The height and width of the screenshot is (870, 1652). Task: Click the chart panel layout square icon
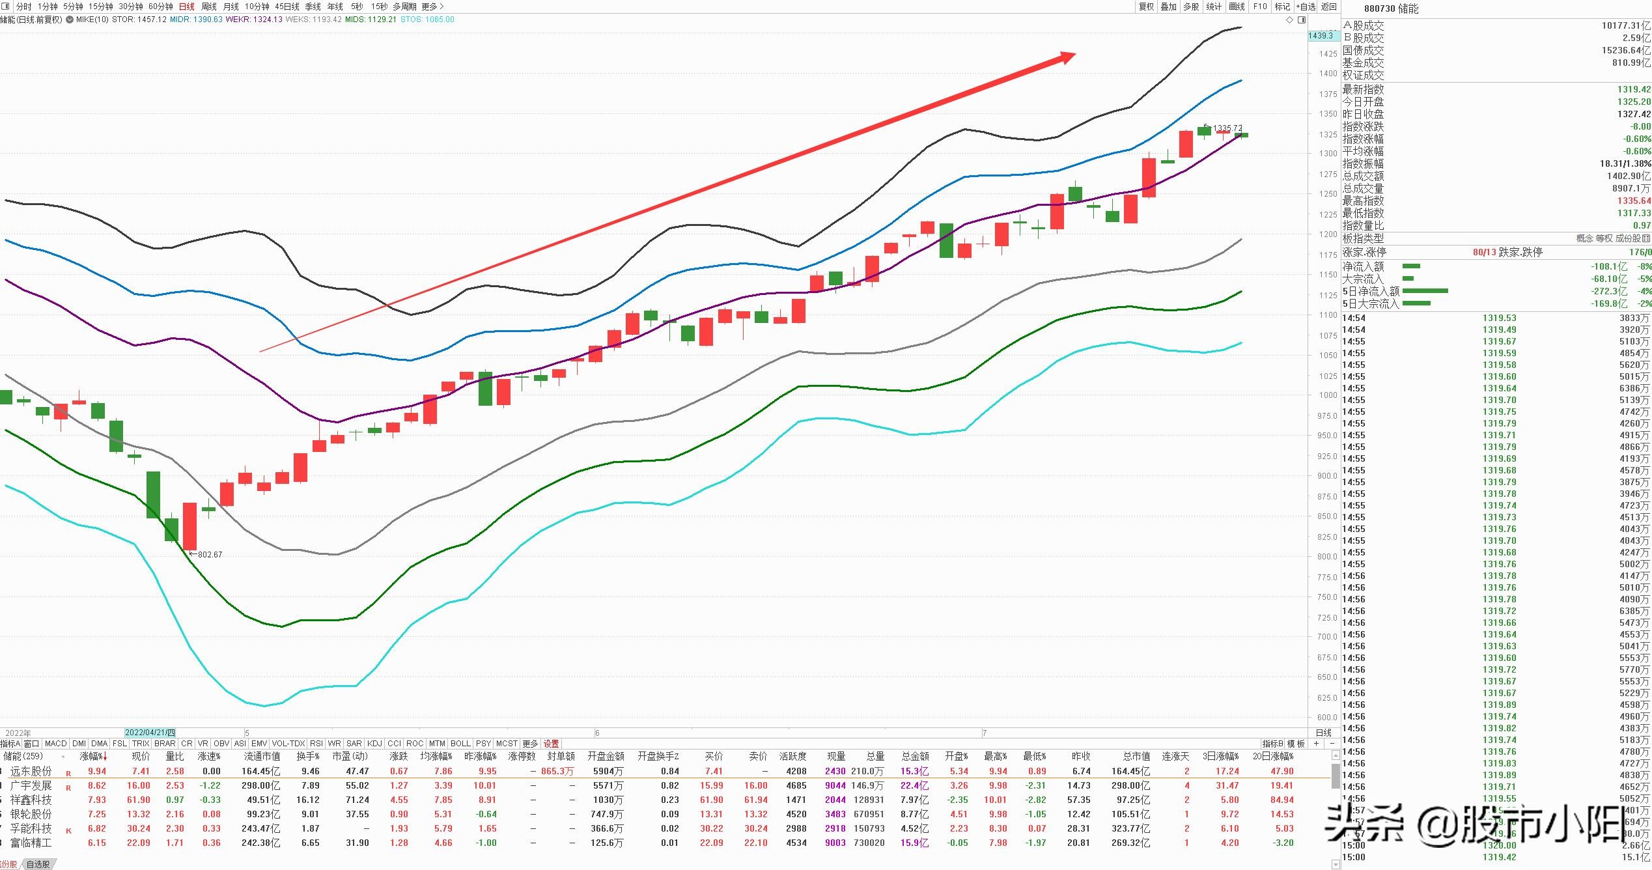[1302, 20]
